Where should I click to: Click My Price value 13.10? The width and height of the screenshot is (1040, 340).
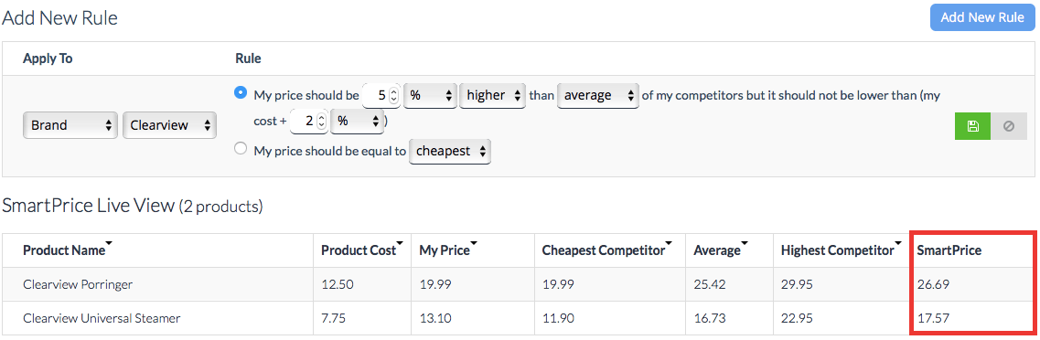click(435, 318)
